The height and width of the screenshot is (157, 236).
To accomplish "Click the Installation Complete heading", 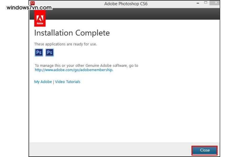I will (x=72, y=33).
